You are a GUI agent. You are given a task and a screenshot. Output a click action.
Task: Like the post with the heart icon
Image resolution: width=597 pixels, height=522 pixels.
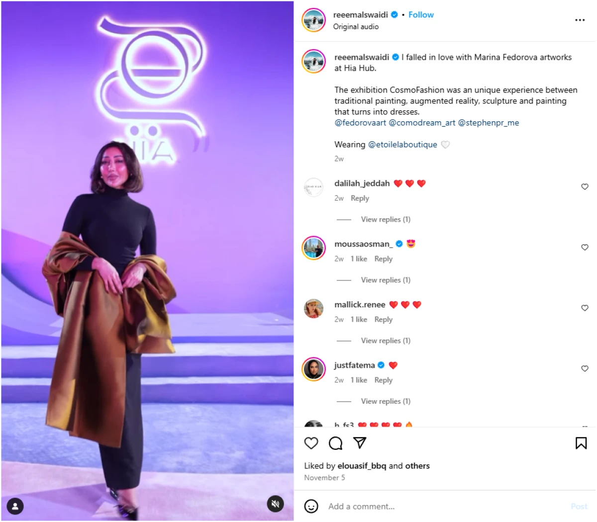pyautogui.click(x=311, y=443)
